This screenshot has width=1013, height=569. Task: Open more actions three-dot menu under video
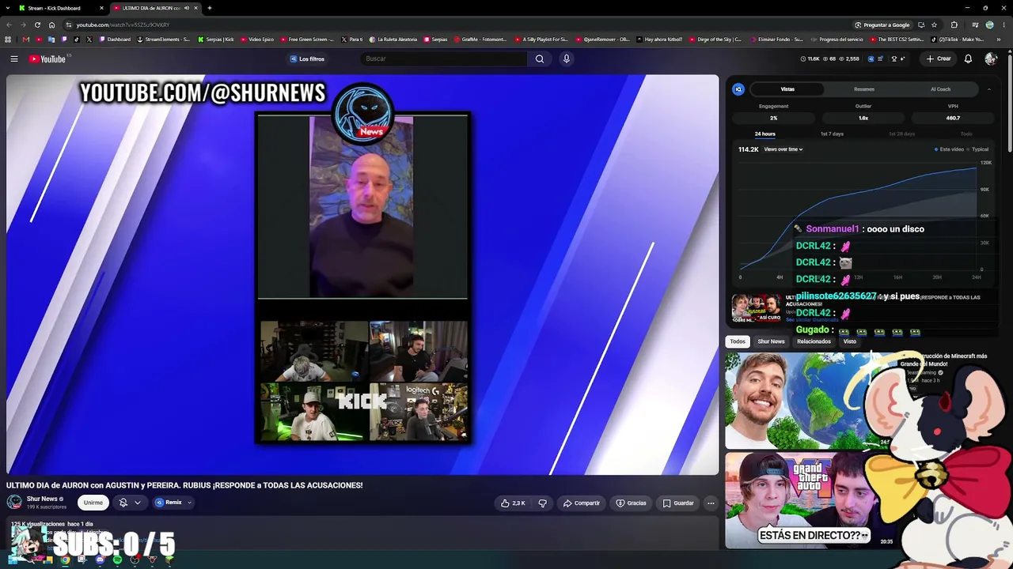click(711, 503)
